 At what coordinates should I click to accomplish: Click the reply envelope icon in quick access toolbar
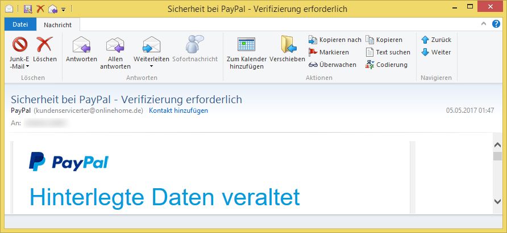[53, 9]
